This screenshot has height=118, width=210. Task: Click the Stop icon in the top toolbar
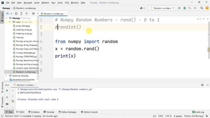(195, 8)
